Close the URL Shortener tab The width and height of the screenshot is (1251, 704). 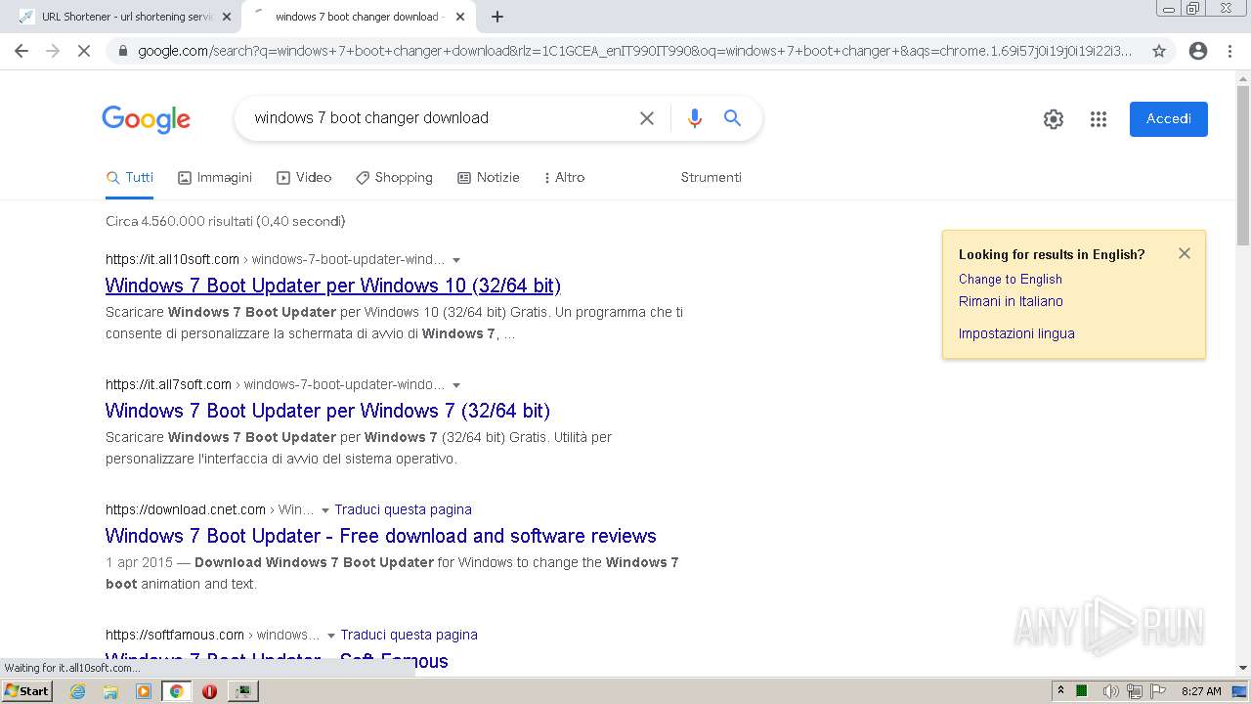[x=227, y=17]
